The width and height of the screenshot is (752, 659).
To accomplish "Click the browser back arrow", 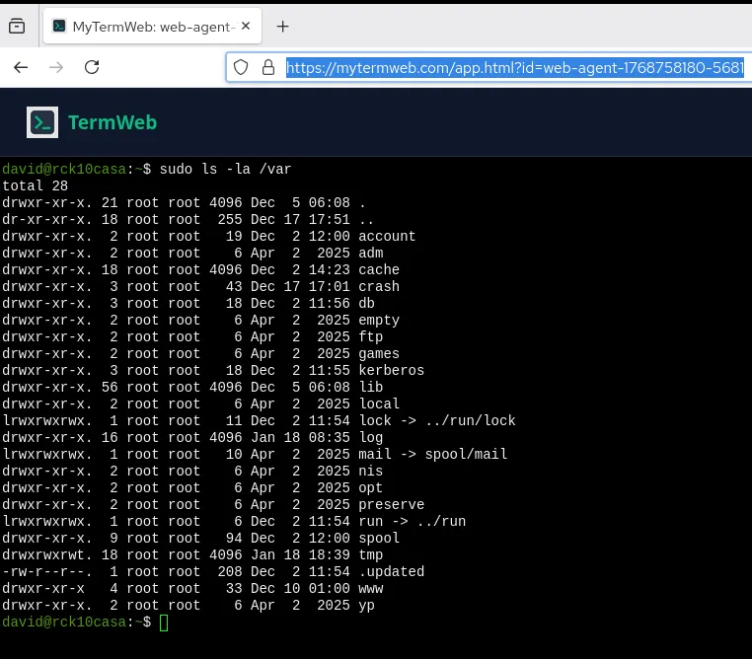I will (x=21, y=68).
